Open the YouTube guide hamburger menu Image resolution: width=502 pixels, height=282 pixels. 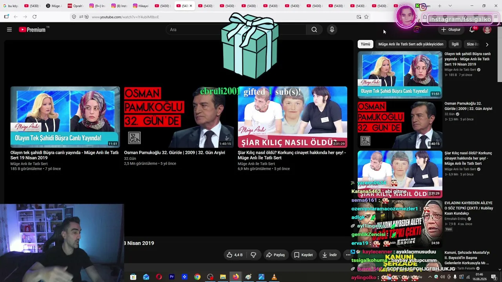9,29
